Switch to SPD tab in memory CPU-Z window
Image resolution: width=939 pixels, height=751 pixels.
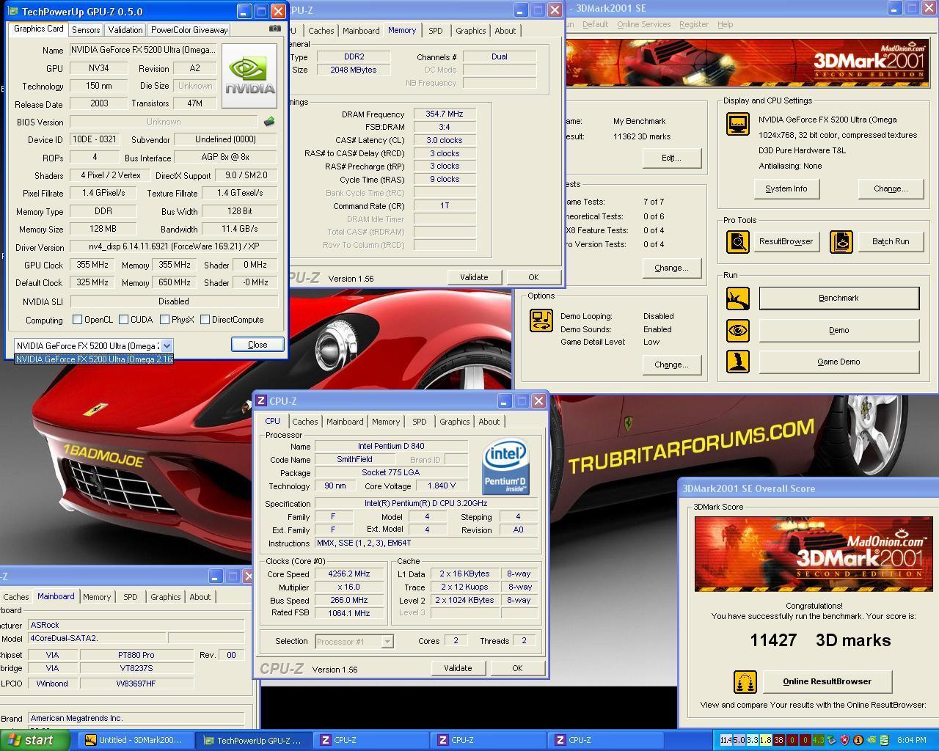pos(436,31)
